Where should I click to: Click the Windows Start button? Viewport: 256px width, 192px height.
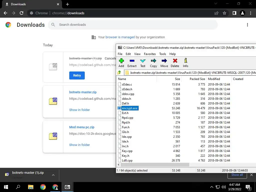[6, 187]
